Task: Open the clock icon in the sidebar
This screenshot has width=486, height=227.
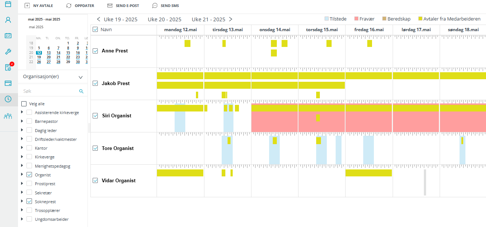Action: tap(8, 99)
